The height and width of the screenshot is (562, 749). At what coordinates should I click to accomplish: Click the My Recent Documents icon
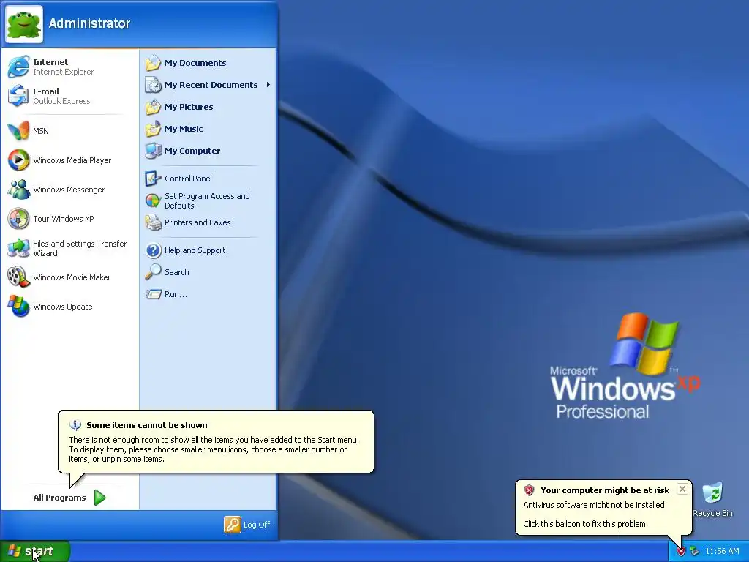153,85
